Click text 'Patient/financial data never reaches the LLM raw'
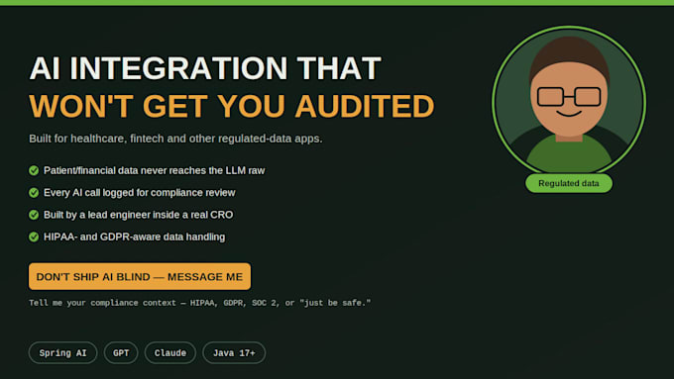The width and height of the screenshot is (674, 379). [155, 170]
